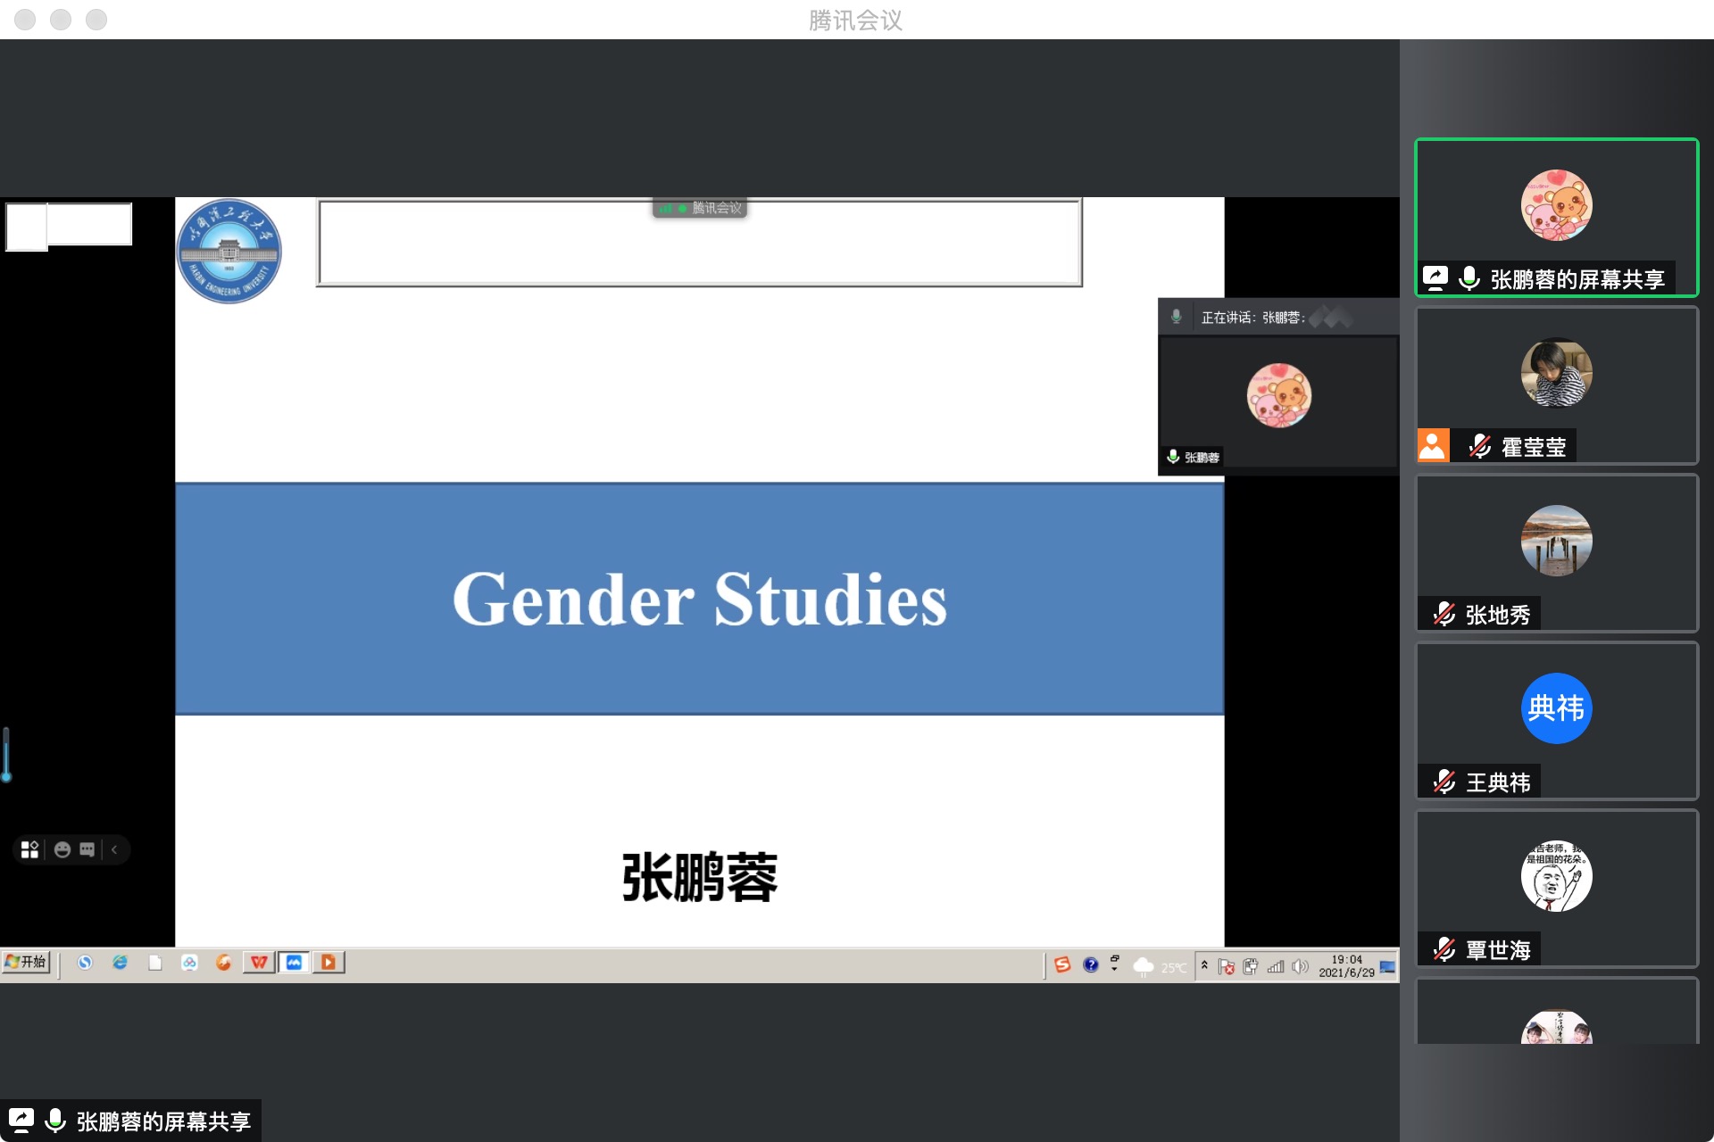Open the blue help question mark icon
This screenshot has width=1714, height=1142.
pos(1090,964)
